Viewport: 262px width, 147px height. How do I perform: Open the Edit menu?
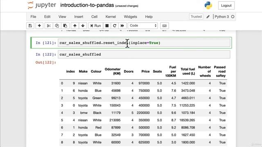(x=47, y=17)
